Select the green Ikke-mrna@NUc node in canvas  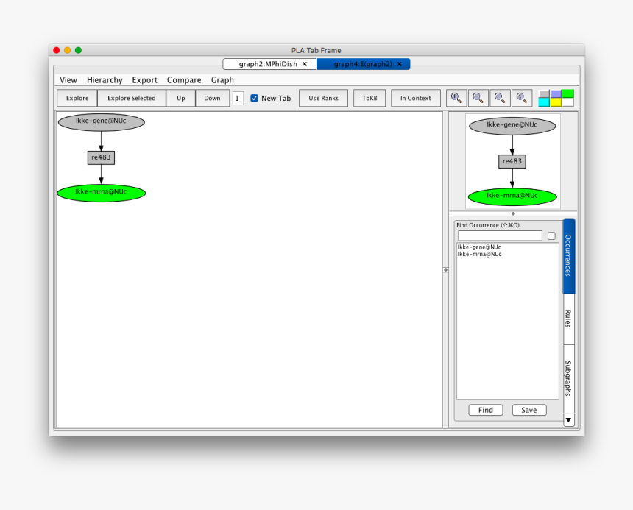101,193
